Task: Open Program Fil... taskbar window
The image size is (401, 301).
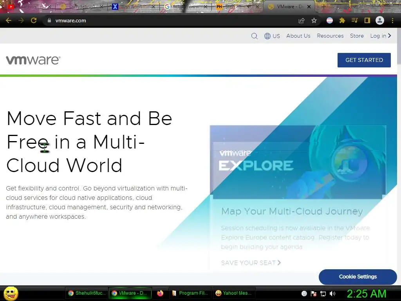Action: (x=190, y=293)
